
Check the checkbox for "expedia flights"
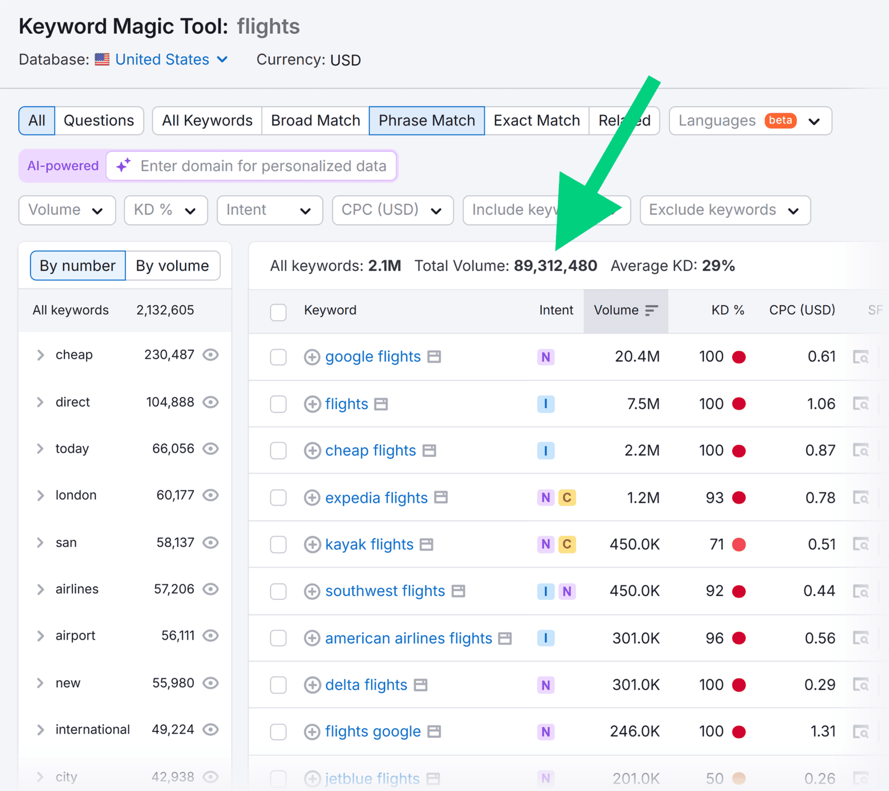(278, 498)
